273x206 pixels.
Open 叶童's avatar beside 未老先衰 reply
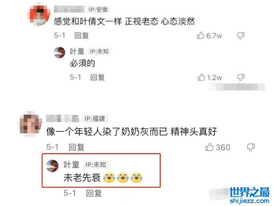[x=52, y=166]
